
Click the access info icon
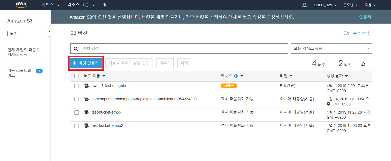pos(236,76)
